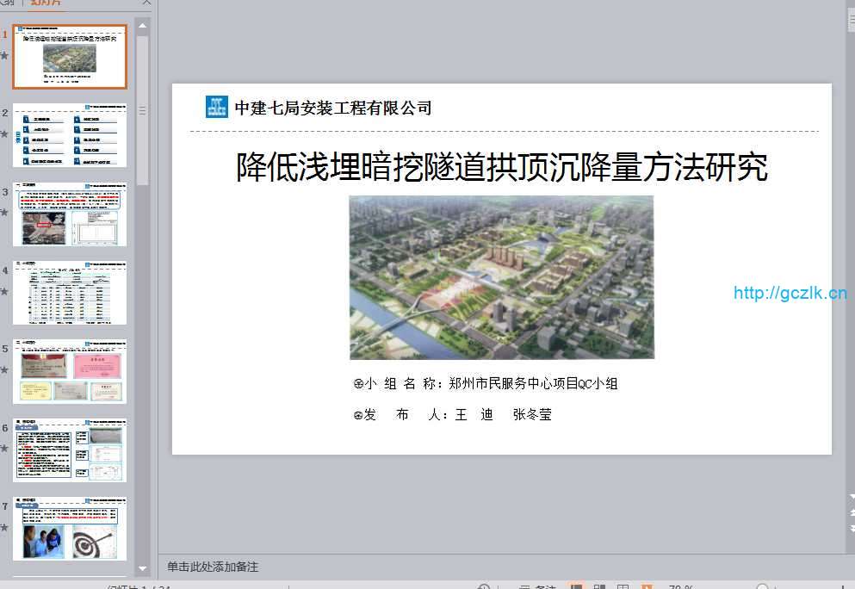
Task: Toggle the 备注 notes button in status bar
Action: [x=538, y=586]
